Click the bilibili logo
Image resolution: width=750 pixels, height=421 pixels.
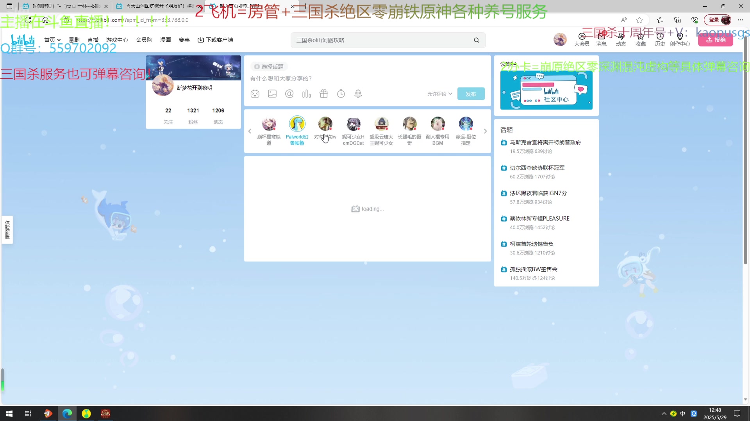pos(23,40)
